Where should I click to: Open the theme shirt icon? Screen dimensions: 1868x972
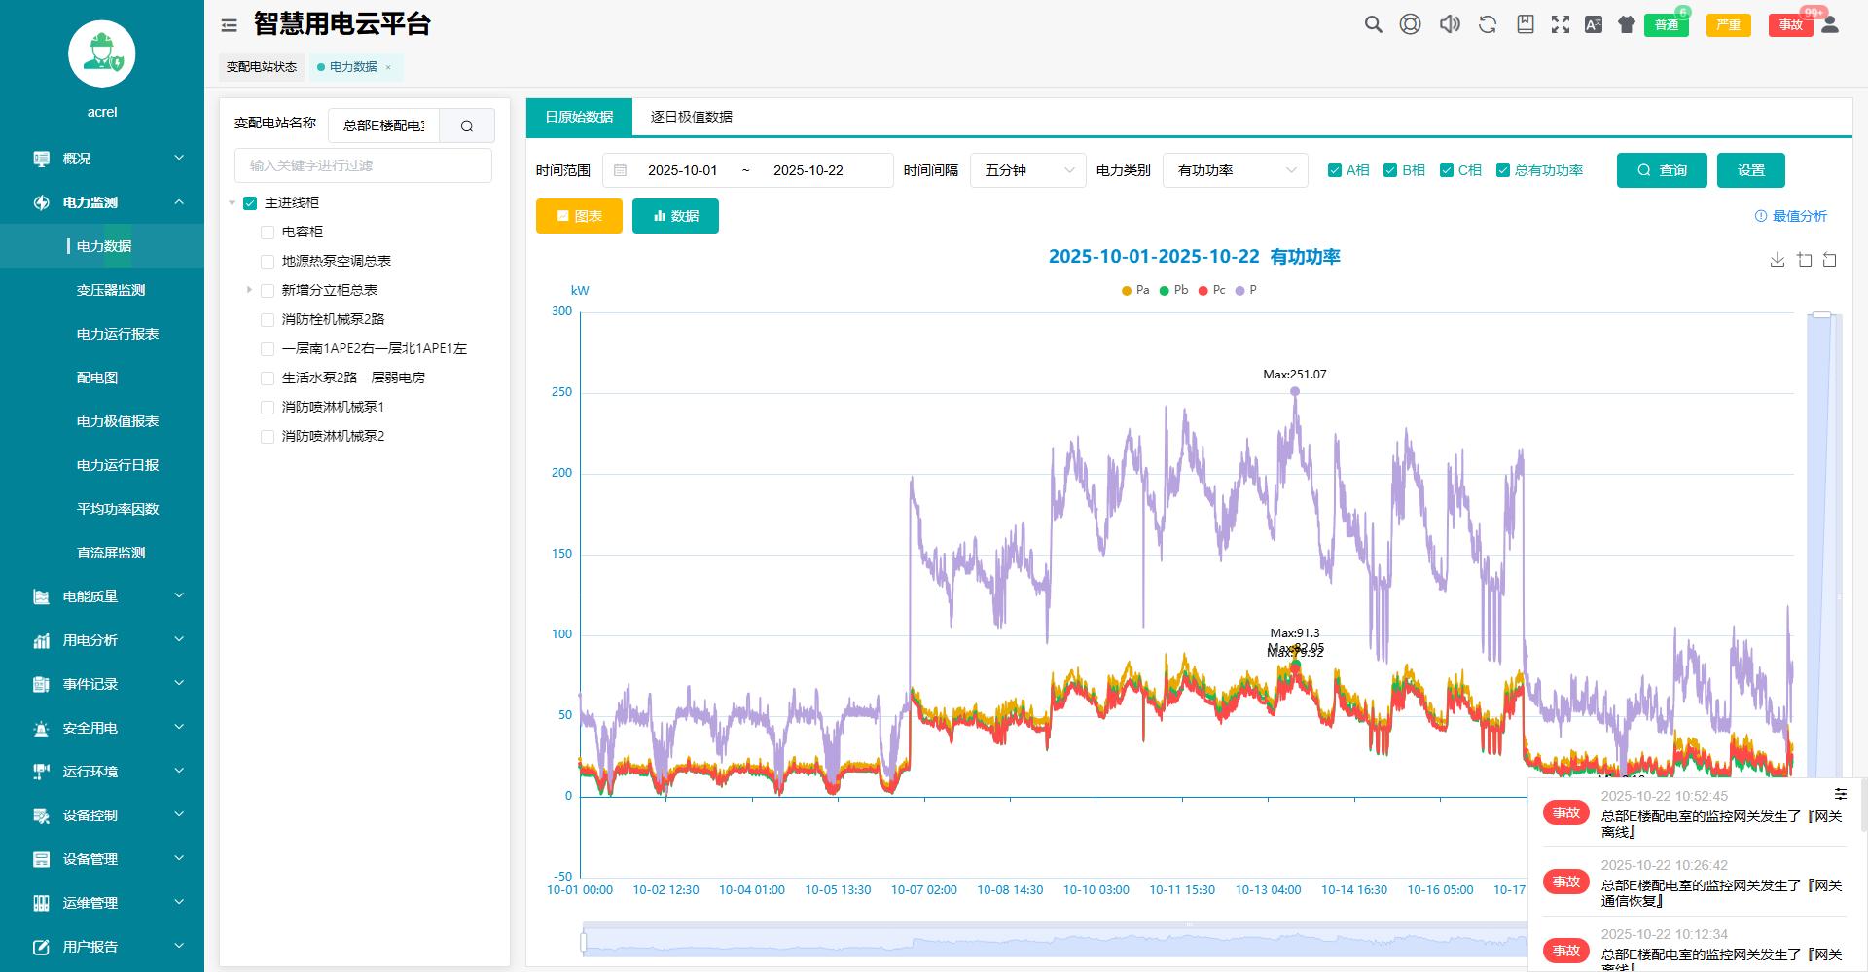pyautogui.click(x=1626, y=25)
